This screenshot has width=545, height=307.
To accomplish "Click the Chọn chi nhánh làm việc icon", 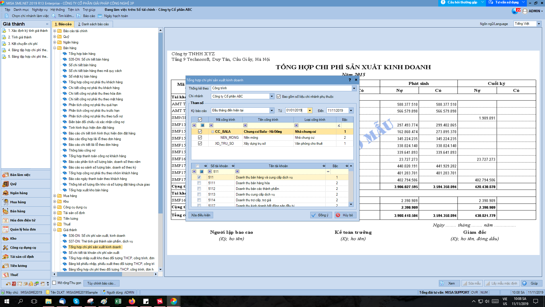I will pos(7,16).
